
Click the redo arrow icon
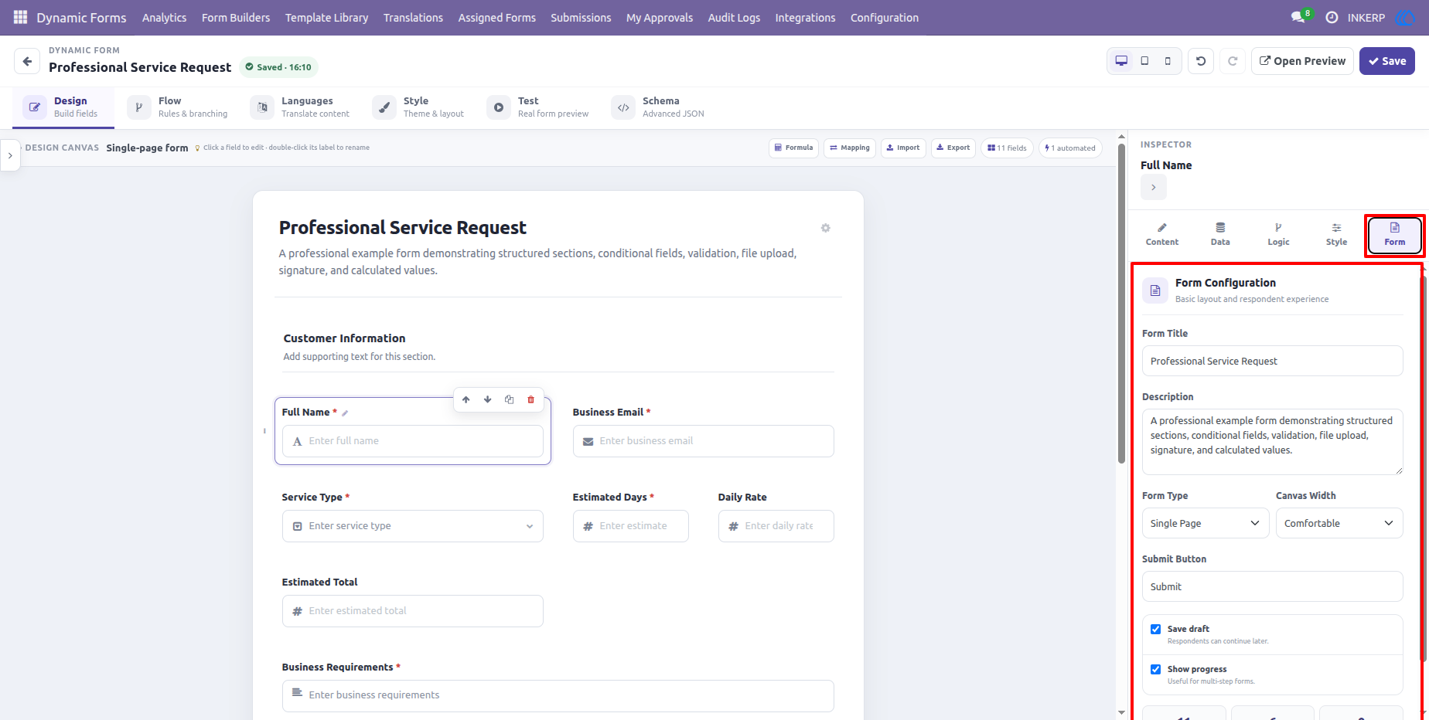(x=1233, y=61)
